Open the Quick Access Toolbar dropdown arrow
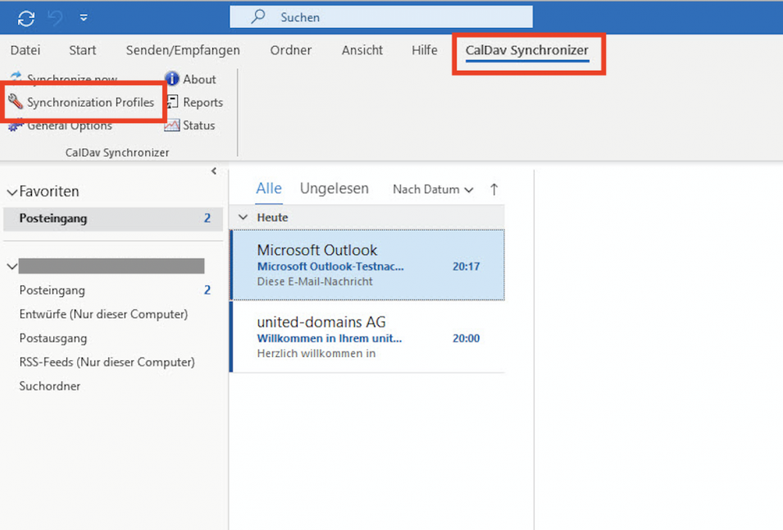Viewport: 783px width, 530px height. point(84,17)
